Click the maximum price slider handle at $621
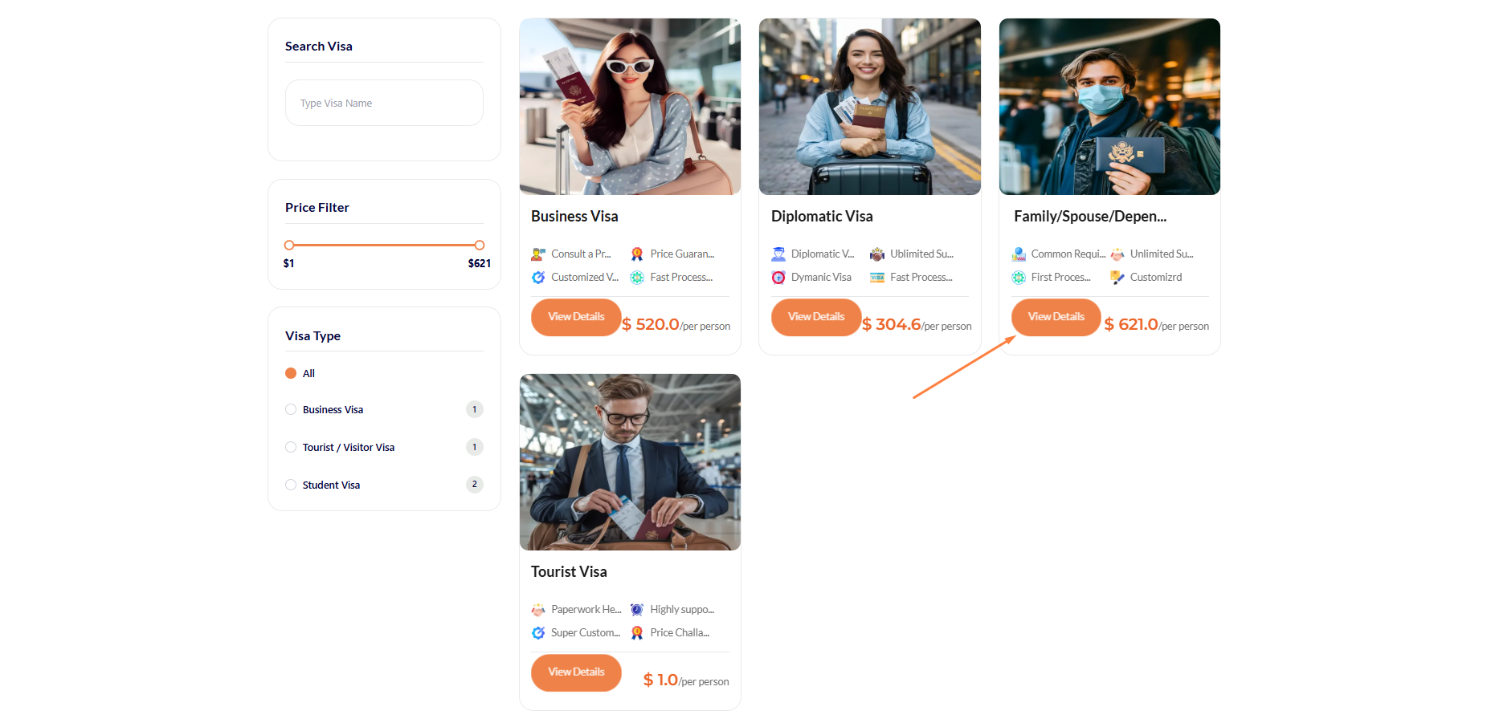The image size is (1487, 727). tap(480, 245)
